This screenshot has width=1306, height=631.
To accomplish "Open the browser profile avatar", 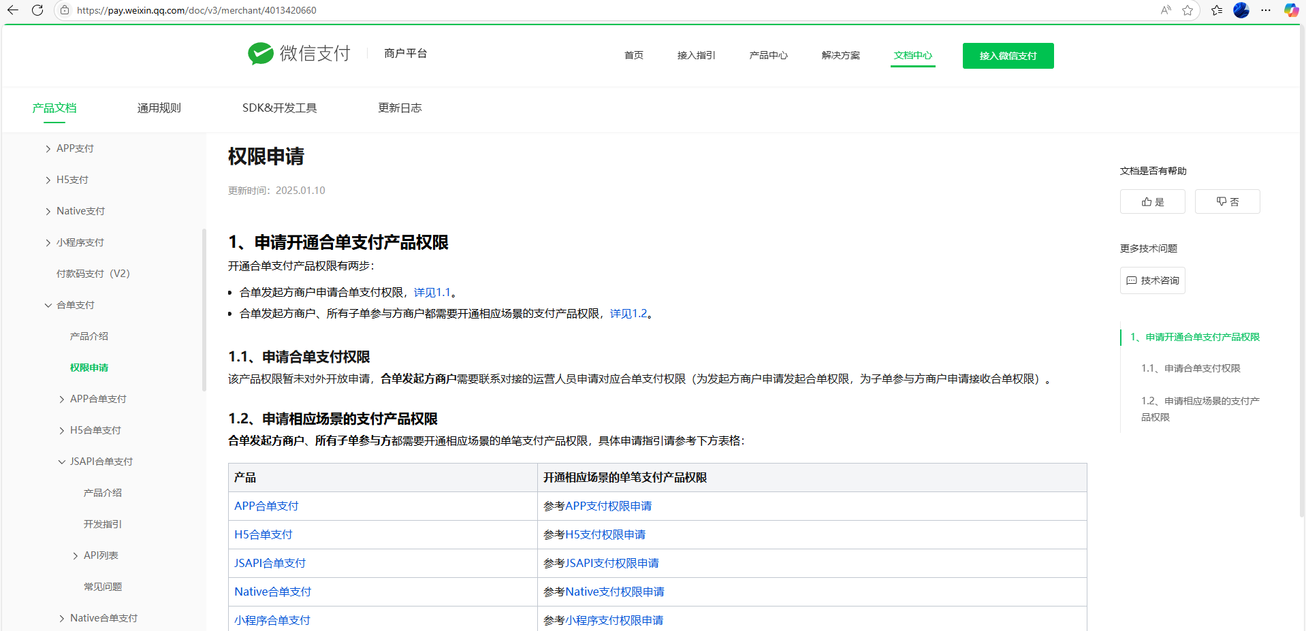I will [x=1241, y=10].
